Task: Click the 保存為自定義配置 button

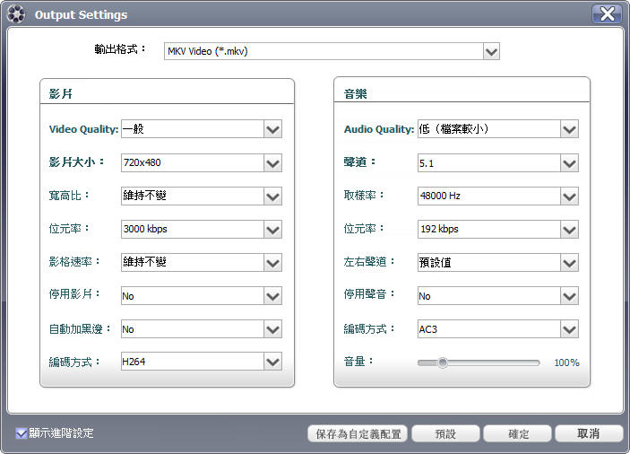Action: [x=358, y=434]
